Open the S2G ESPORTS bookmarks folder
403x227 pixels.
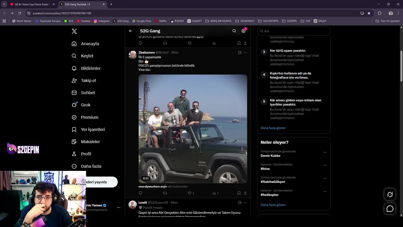click(268, 21)
